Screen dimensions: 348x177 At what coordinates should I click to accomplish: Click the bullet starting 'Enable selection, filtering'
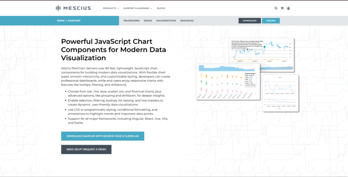[x=116, y=102]
